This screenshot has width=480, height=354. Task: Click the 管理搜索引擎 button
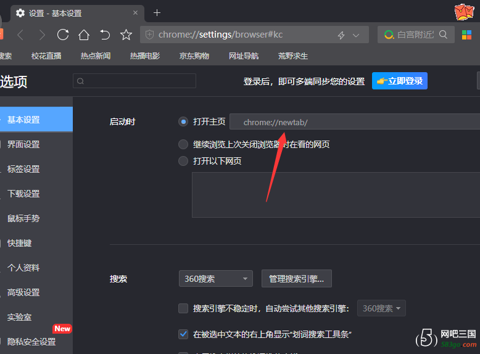point(297,279)
